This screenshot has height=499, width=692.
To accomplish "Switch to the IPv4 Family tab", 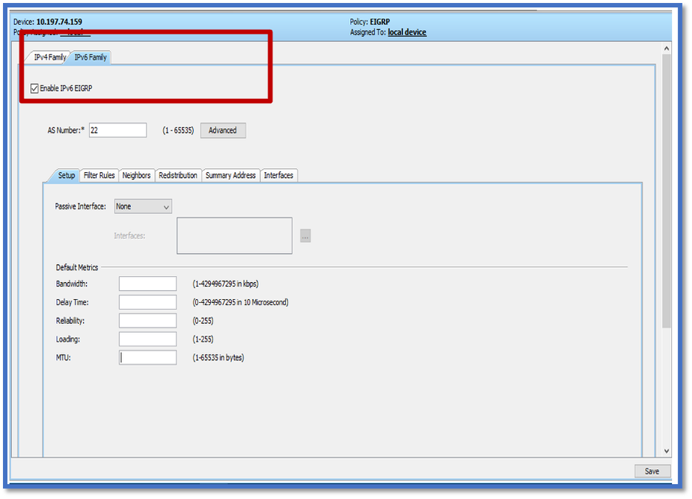I will coord(49,58).
